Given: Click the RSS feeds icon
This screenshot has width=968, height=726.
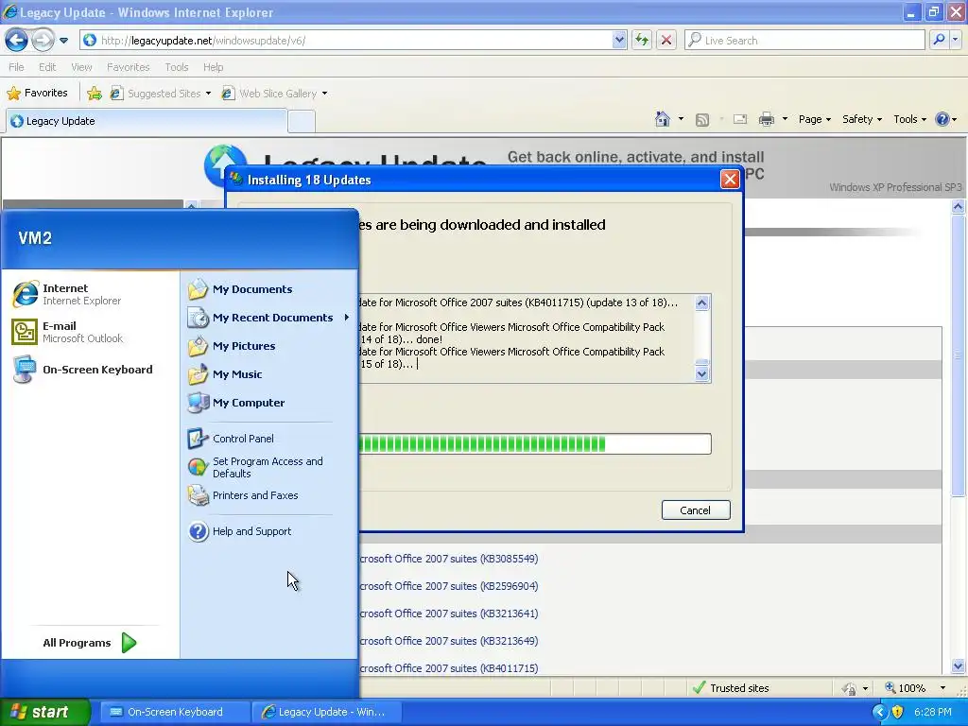Looking at the screenshot, I should pos(702,120).
